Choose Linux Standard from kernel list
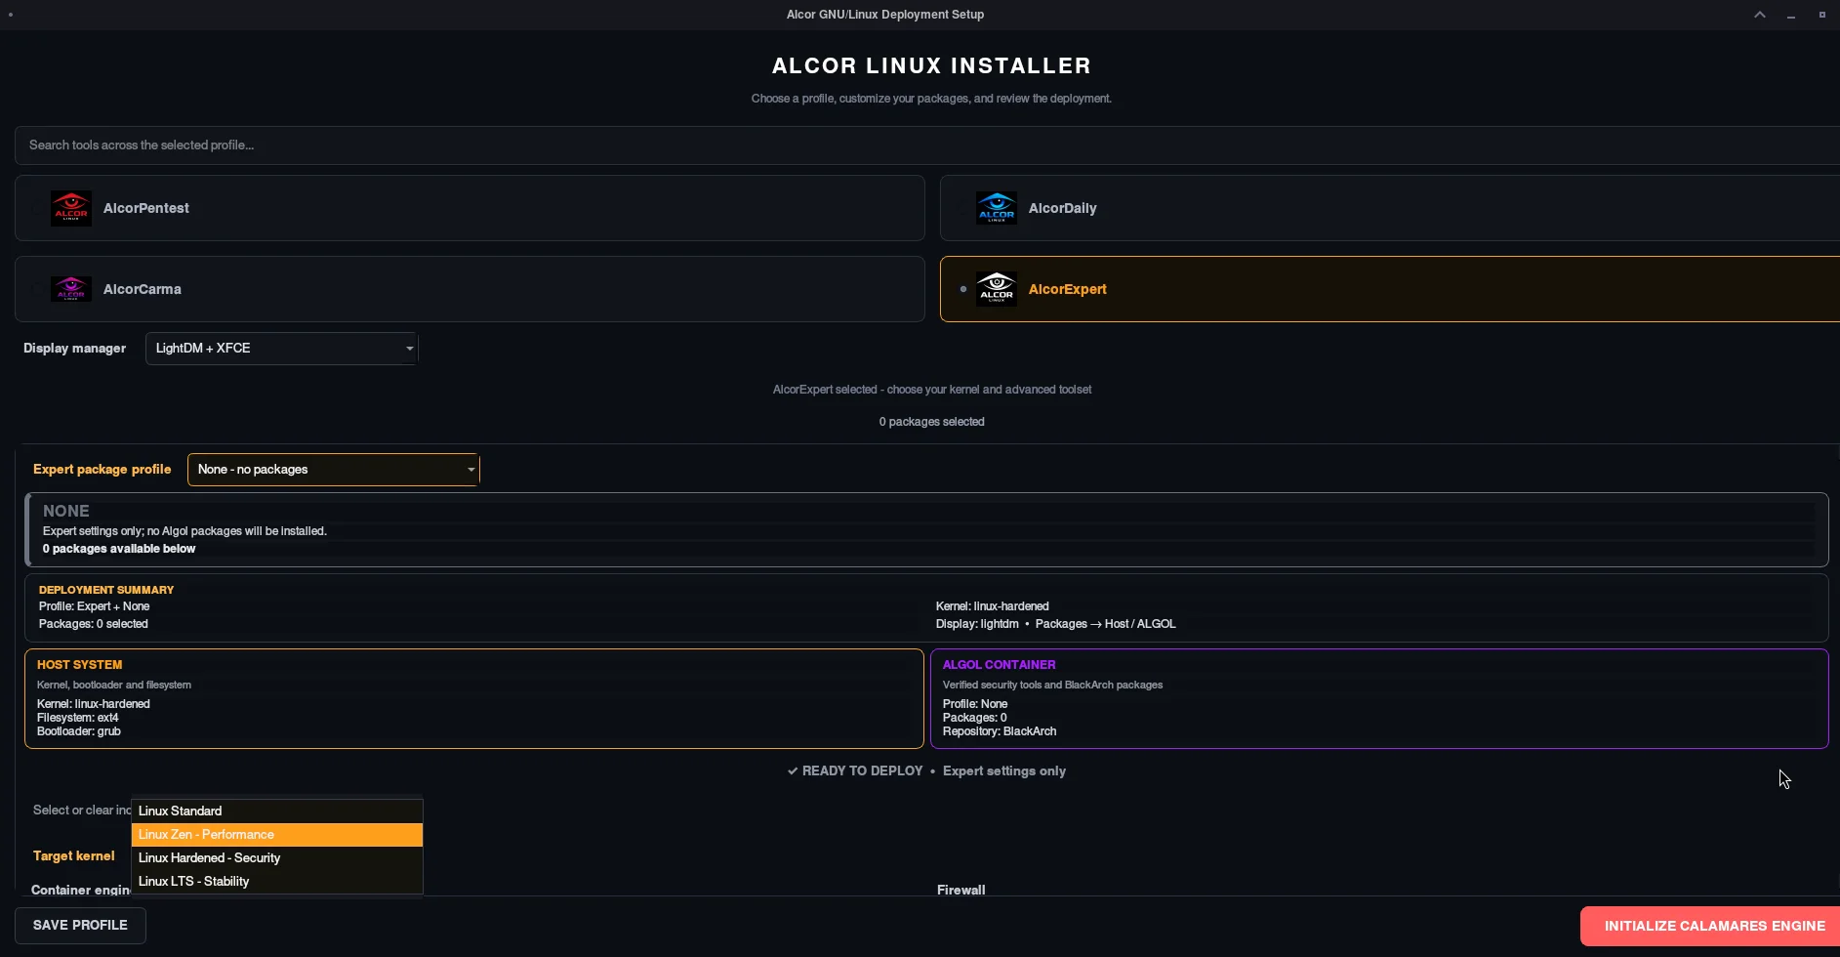The image size is (1840, 957). [277, 811]
